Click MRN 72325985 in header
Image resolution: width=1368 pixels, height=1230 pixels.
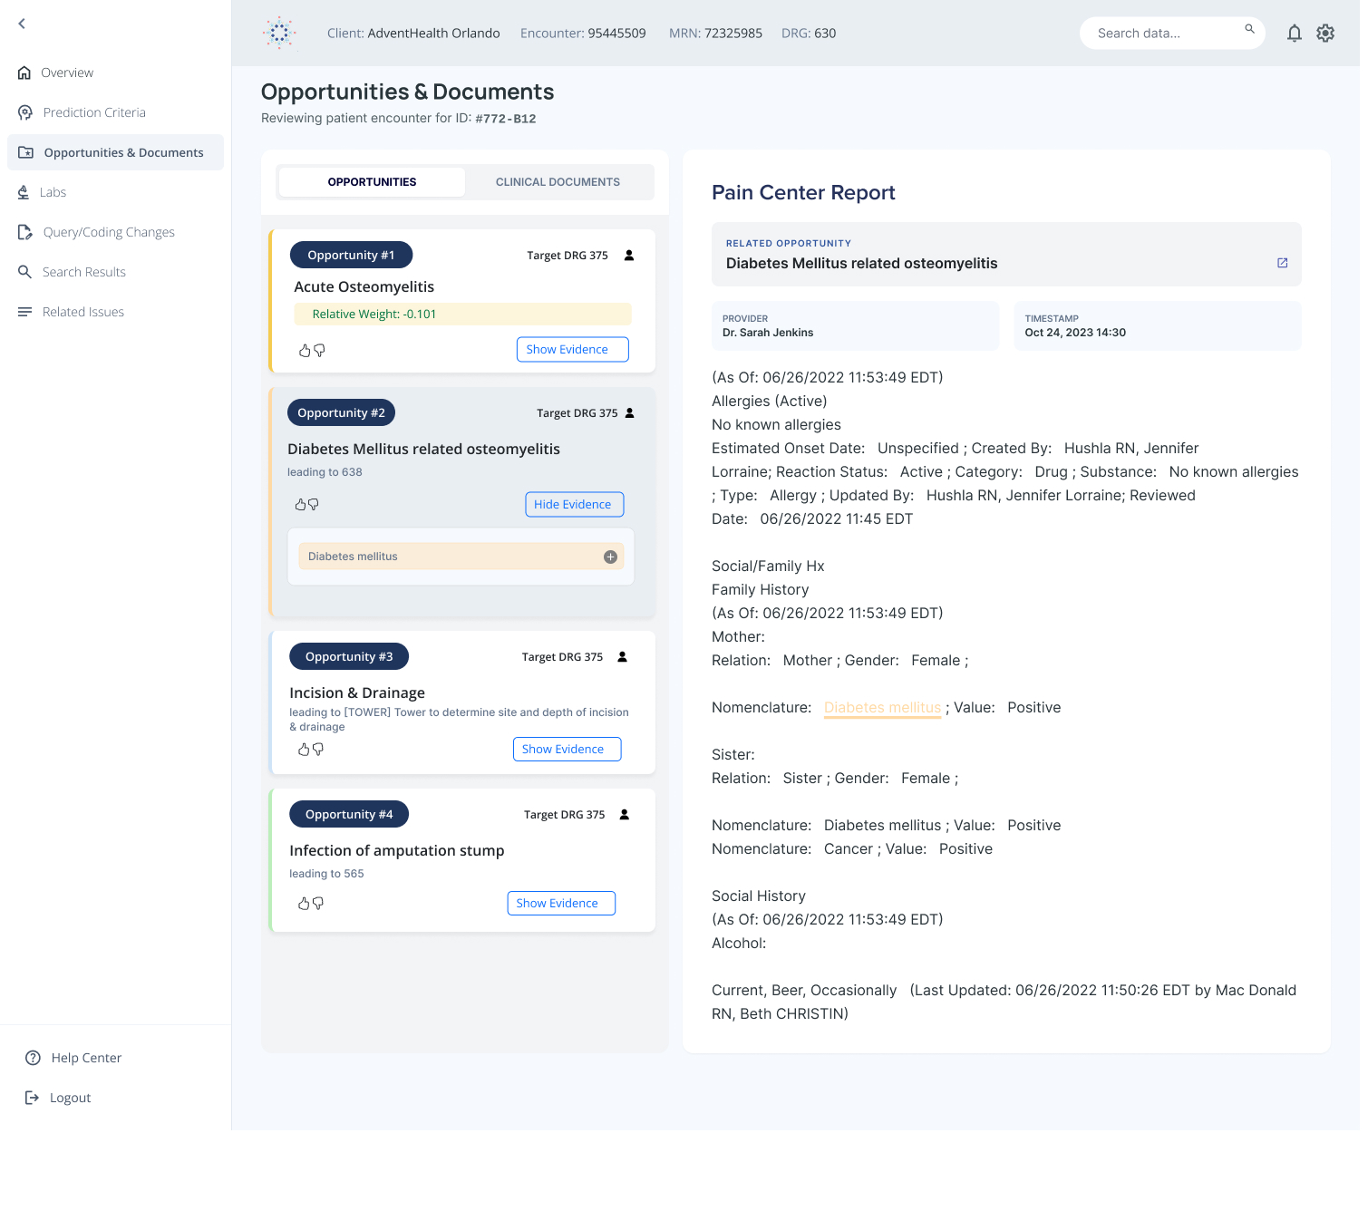715,34
